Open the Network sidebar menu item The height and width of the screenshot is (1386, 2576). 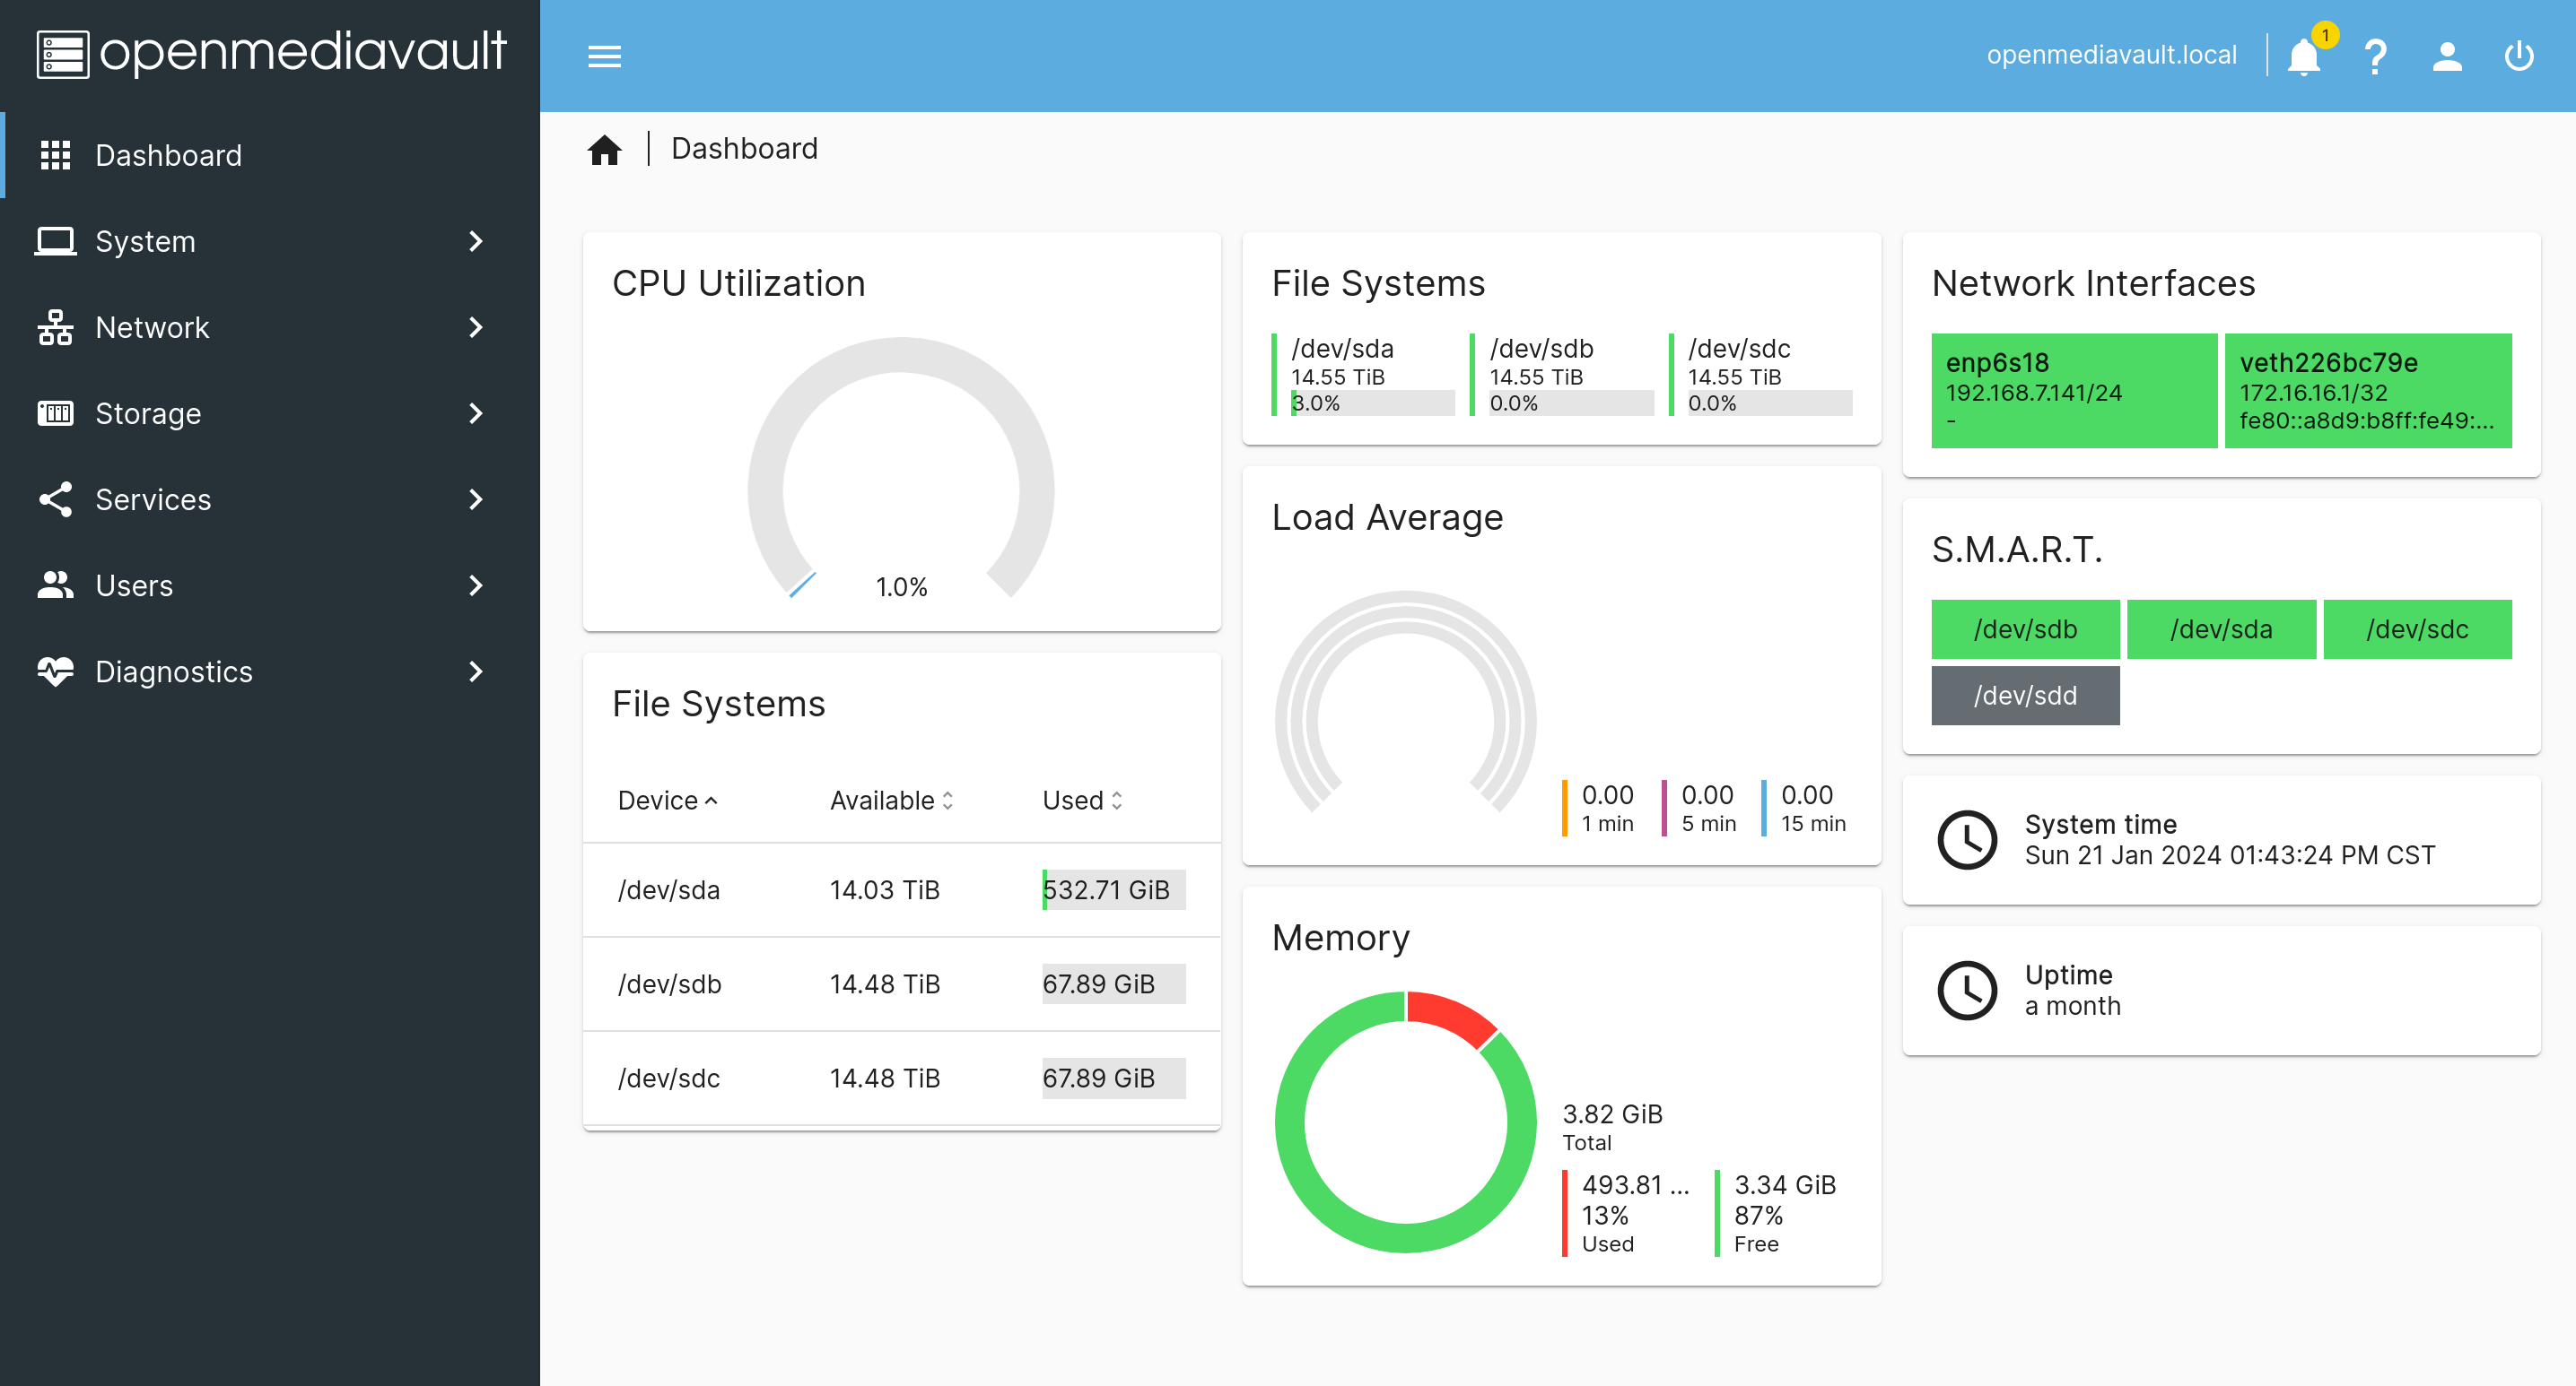click(x=152, y=328)
